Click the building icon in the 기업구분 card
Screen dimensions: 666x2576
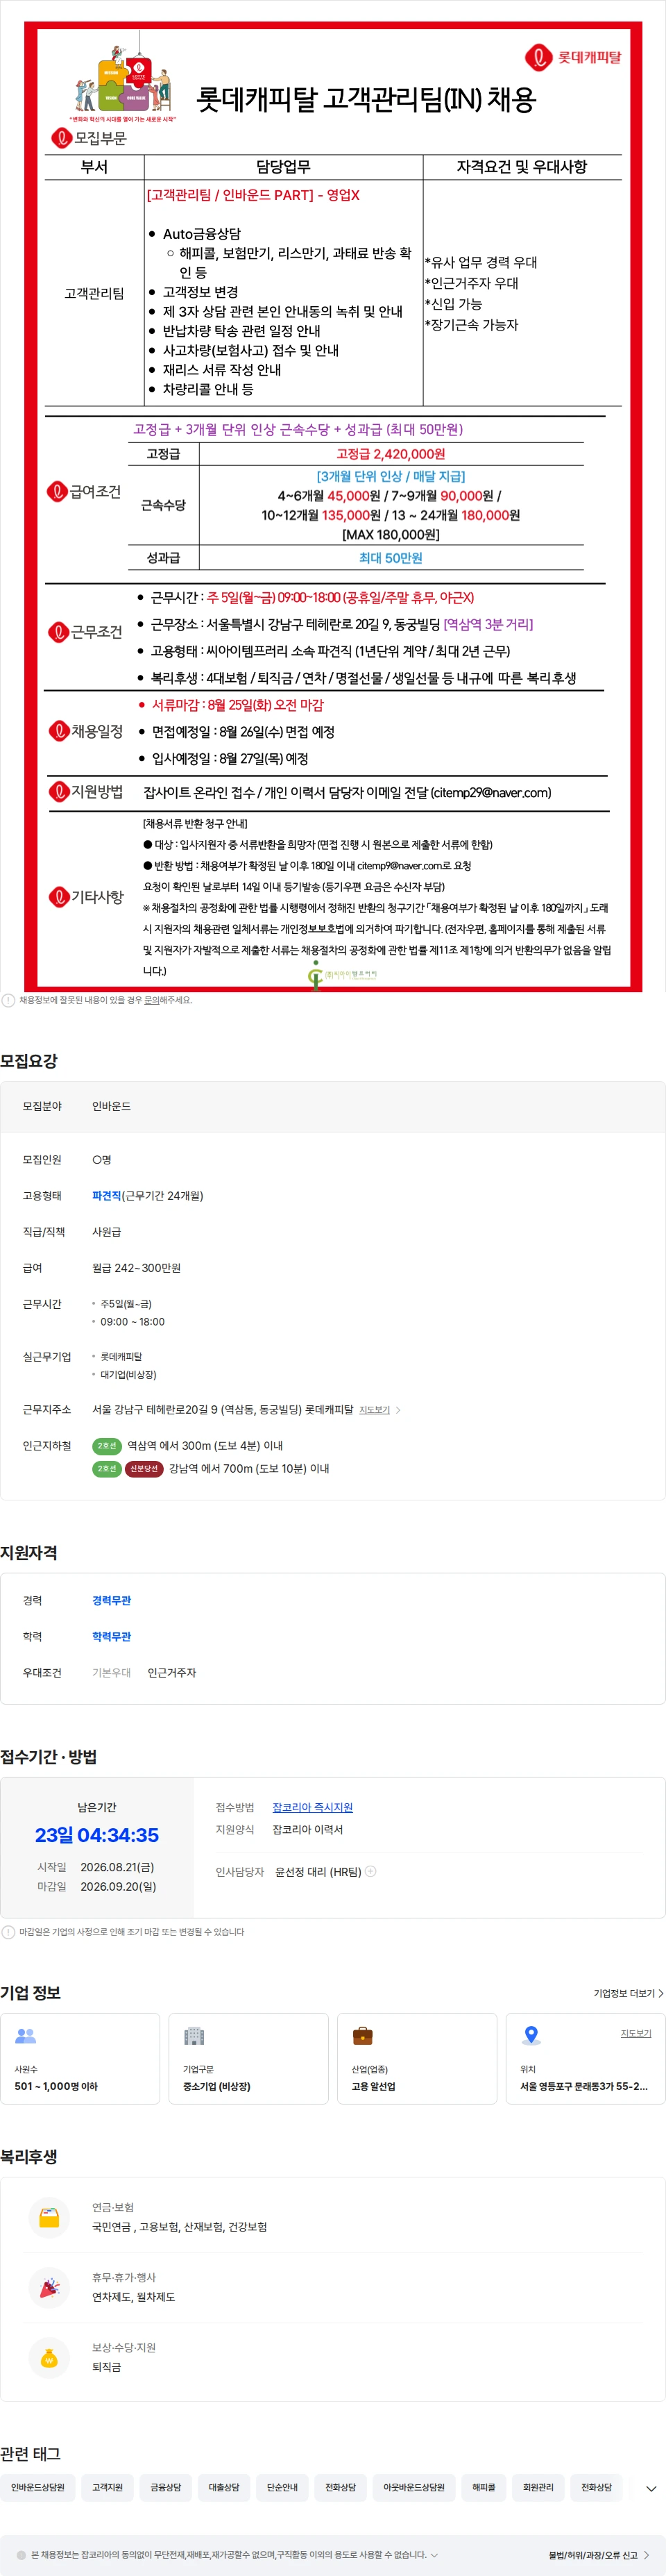pyautogui.click(x=194, y=2035)
